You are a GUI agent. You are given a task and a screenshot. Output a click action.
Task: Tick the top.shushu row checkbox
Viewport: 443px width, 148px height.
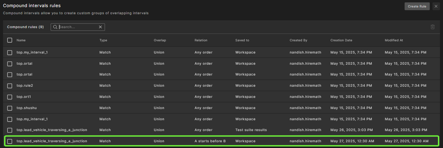[10, 108]
